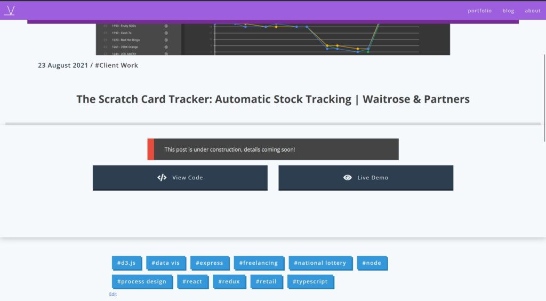Click the #data vis tag

tap(166, 263)
